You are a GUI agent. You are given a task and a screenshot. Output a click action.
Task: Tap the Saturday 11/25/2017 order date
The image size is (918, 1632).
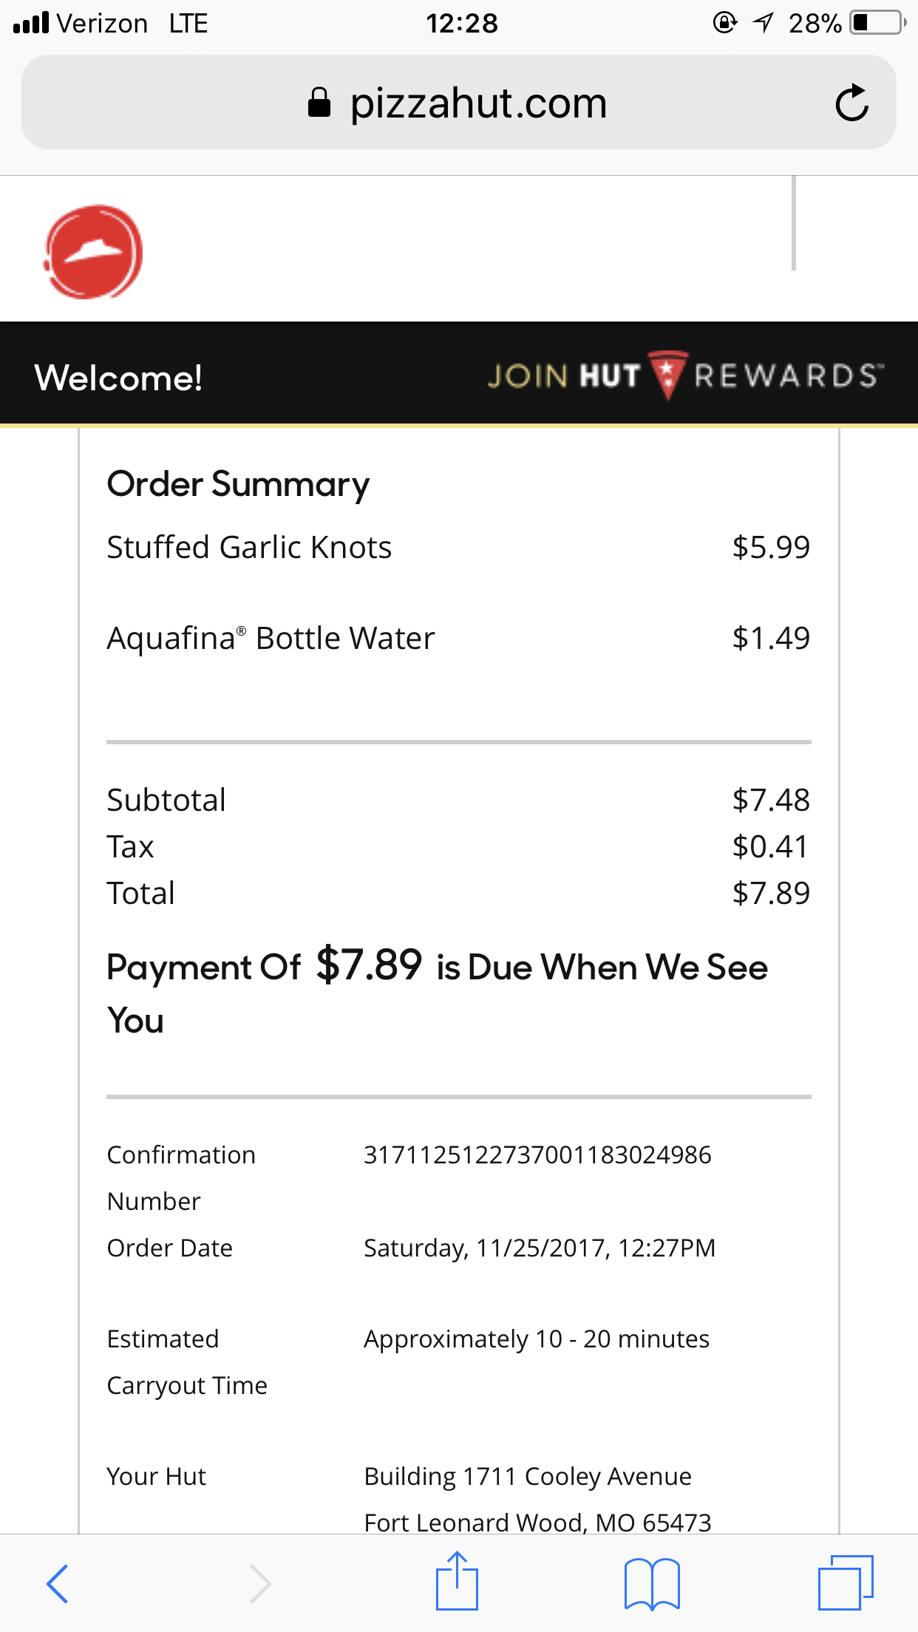tap(540, 1248)
